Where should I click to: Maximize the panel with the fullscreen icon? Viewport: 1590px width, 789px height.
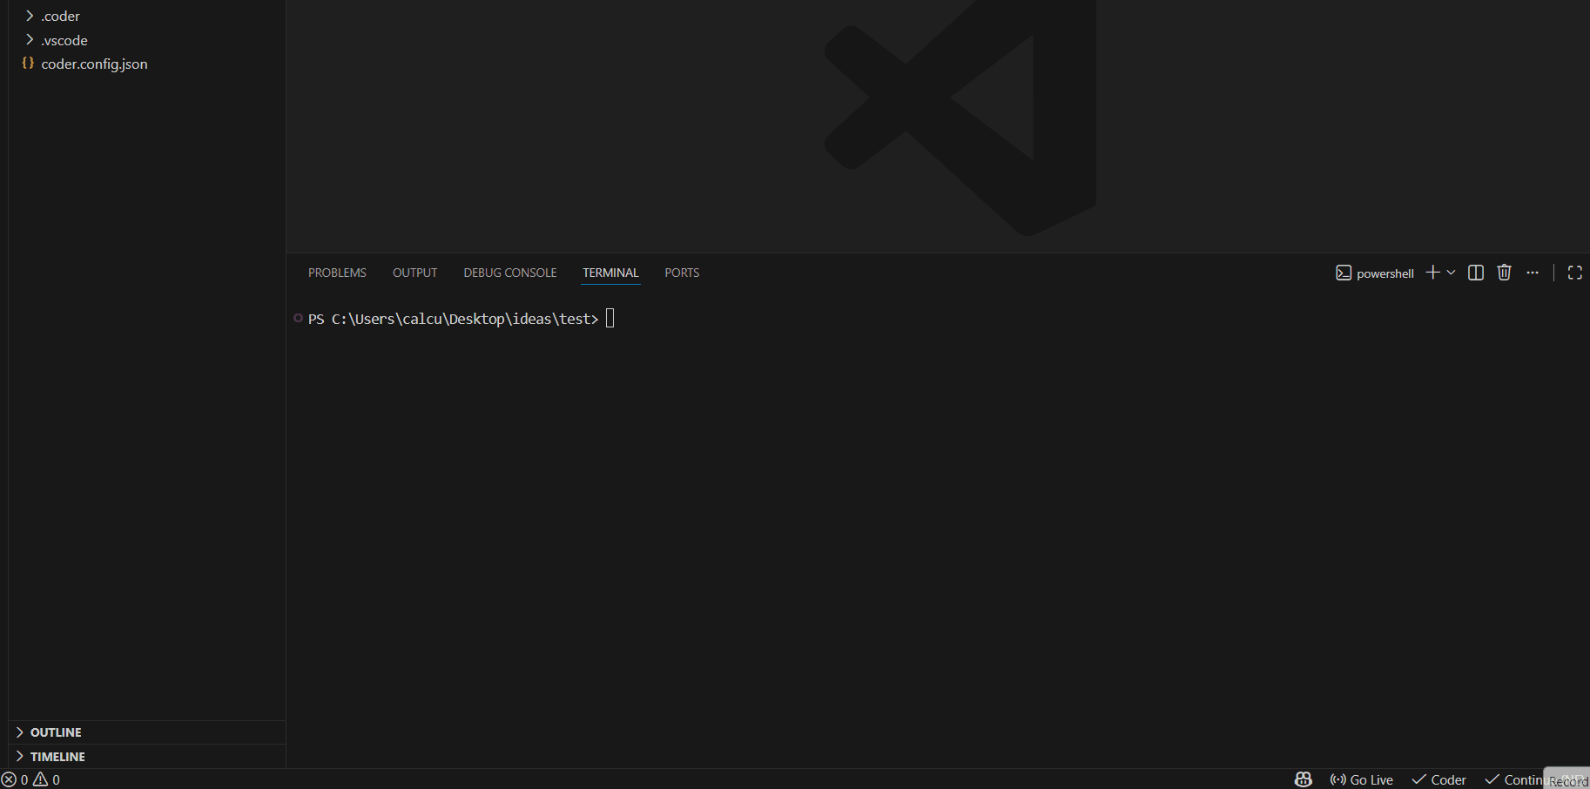tap(1574, 272)
